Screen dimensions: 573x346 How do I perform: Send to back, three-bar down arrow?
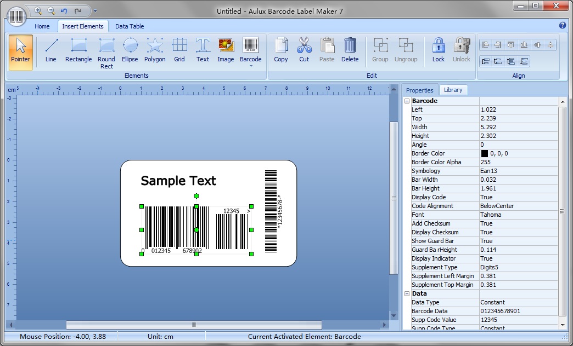point(524,62)
